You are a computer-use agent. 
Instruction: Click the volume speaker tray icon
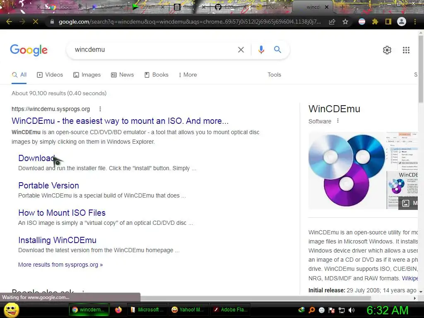tap(352, 310)
